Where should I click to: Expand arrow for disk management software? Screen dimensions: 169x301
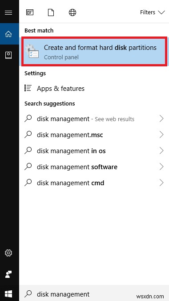[161, 167]
